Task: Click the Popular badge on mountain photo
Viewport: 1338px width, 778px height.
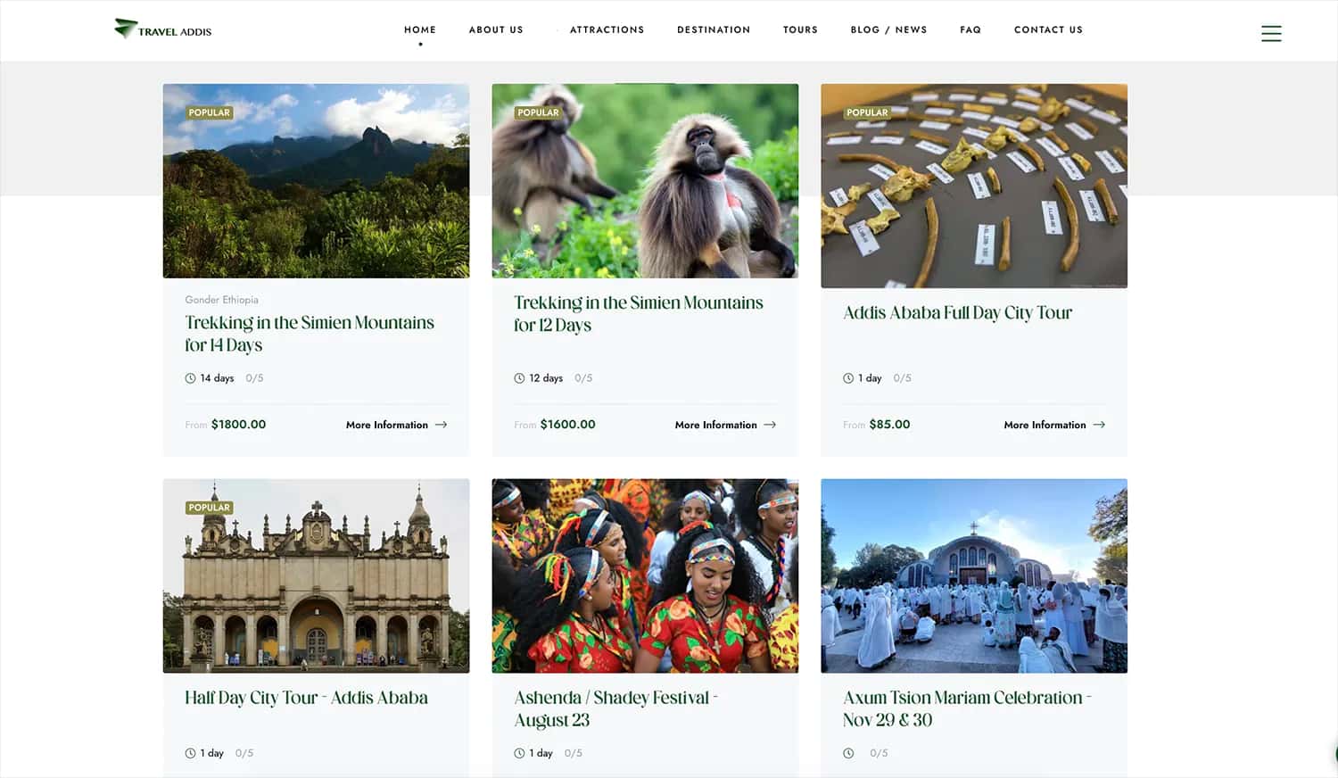Action: (x=210, y=112)
